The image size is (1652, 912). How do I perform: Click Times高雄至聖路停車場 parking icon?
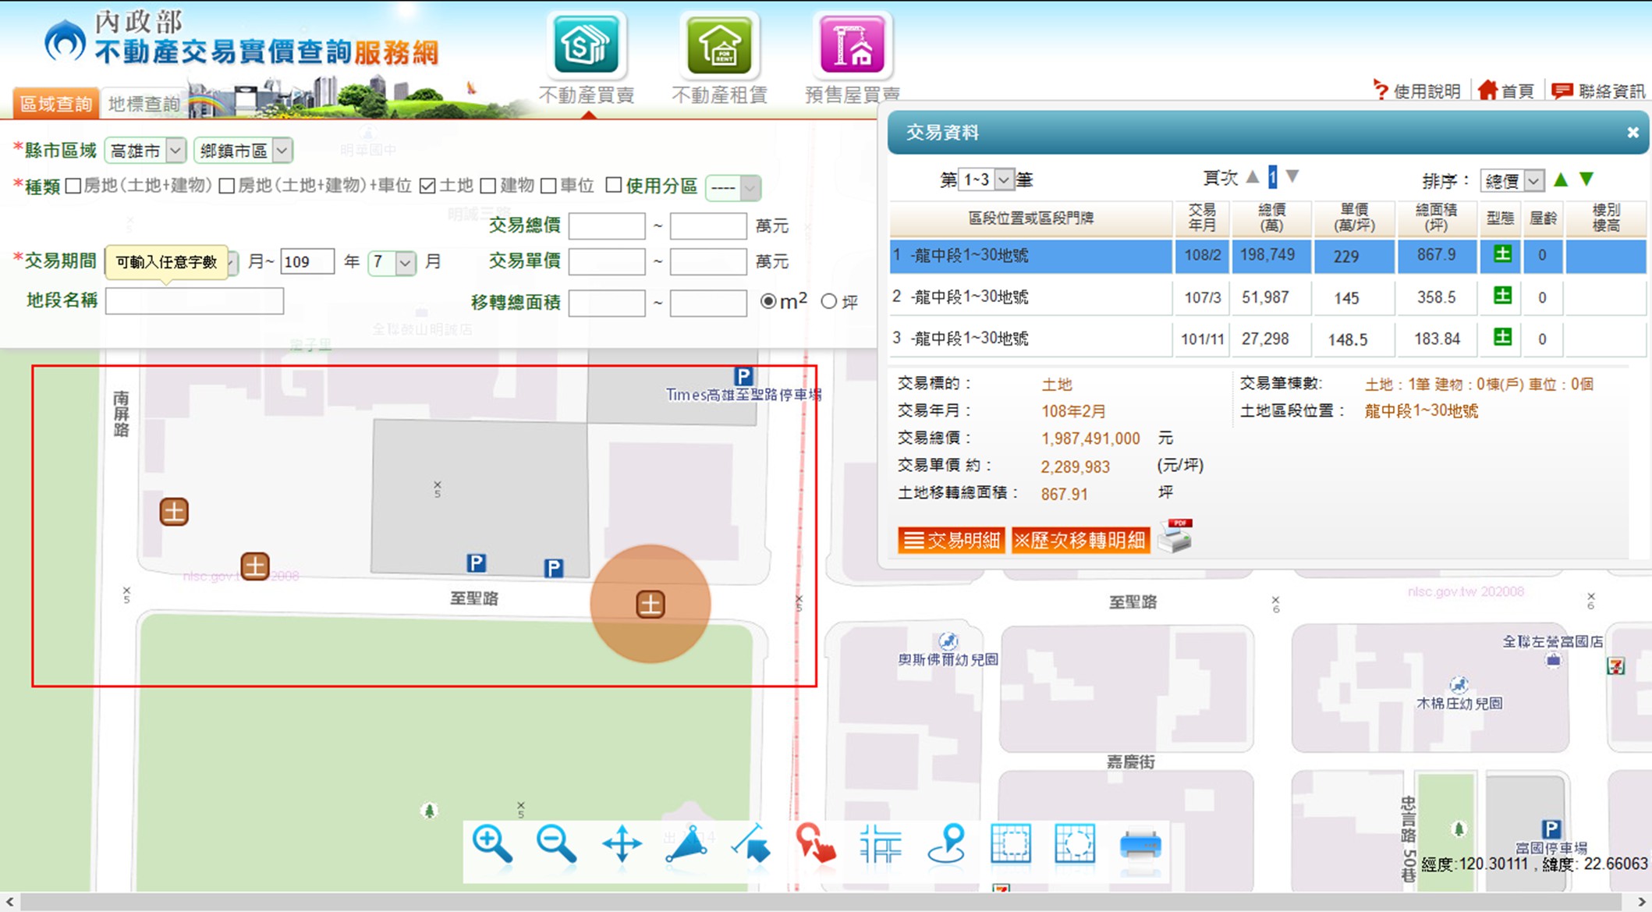(x=743, y=376)
